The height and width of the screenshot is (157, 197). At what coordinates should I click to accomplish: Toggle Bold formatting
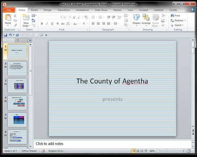(x=42, y=24)
